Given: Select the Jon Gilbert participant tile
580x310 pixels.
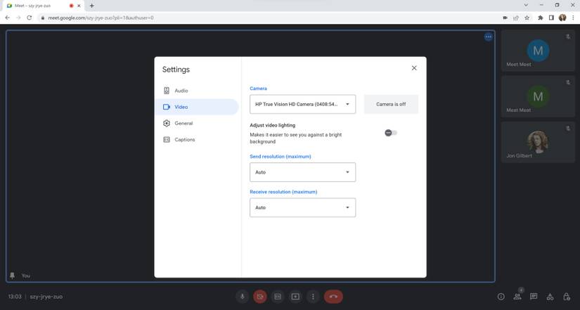Looking at the screenshot, I should coord(538,142).
